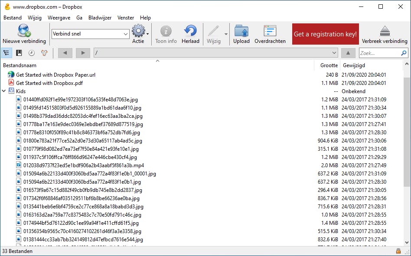Image resolution: width=411 pixels, height=256 pixels.
Task: Select 01800e783a21f77ce52a2d0e73d30a65117ab4ad5c.jpg
Action: click(82, 141)
